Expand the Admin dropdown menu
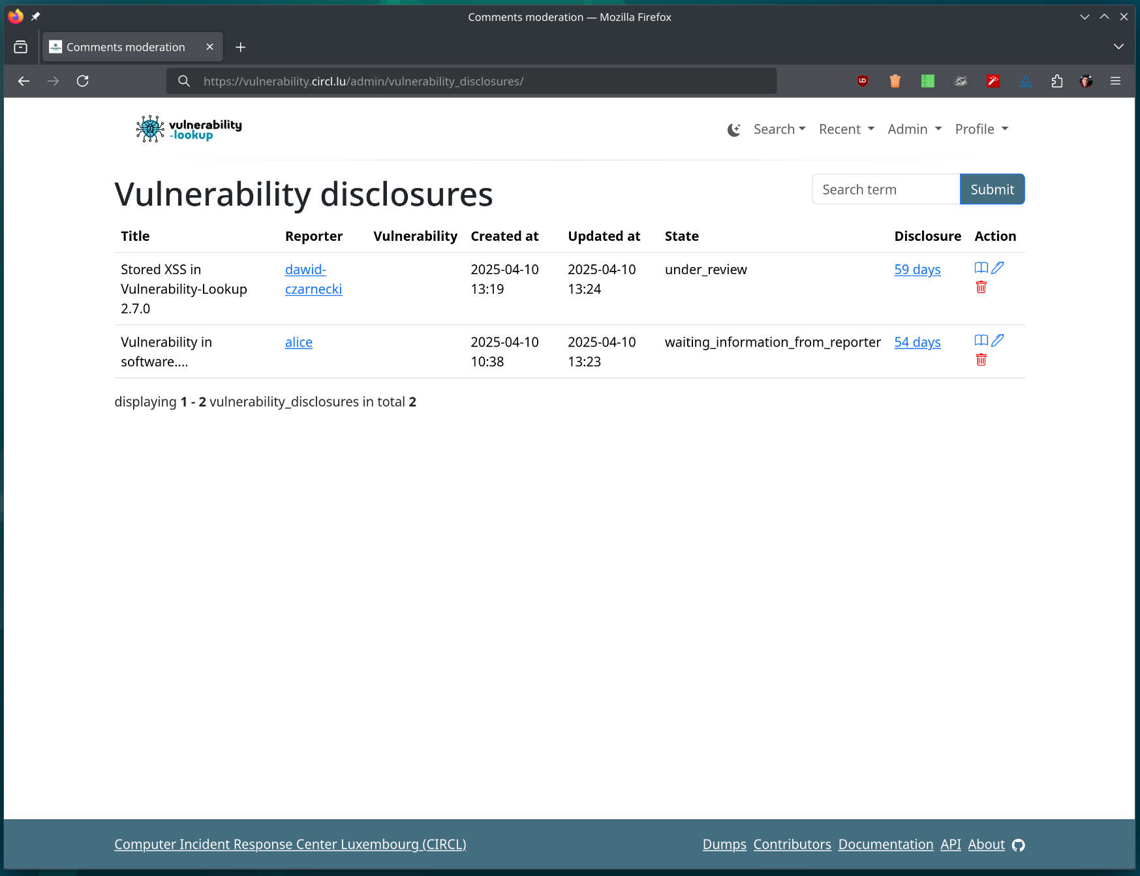Viewport: 1140px width, 876px height. pyautogui.click(x=914, y=129)
